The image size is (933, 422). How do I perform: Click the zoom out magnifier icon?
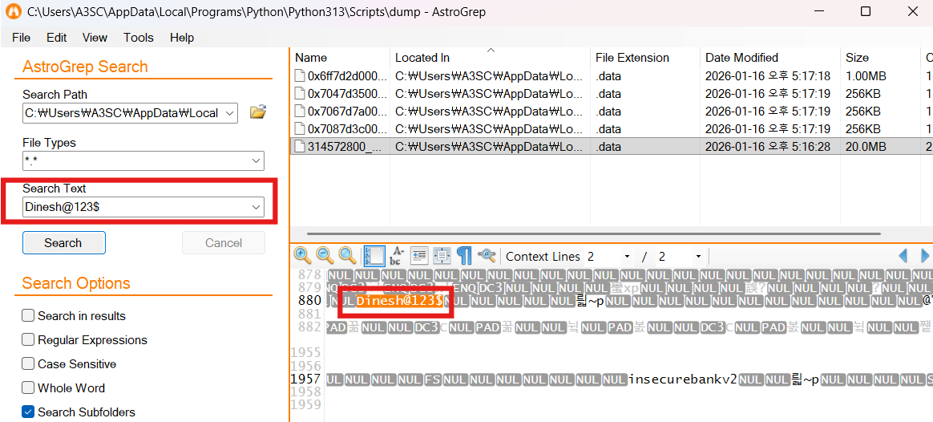point(325,256)
